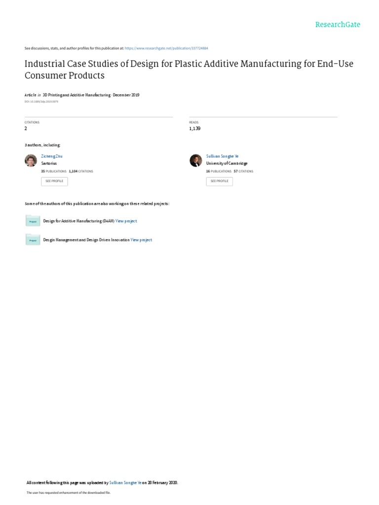The width and height of the screenshot is (379, 505).
Task: View project for Design Driven Innovation
Action: click(141, 240)
